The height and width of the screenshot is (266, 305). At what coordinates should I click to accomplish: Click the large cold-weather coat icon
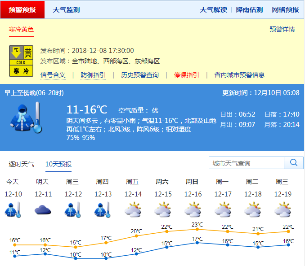[x=26, y=118]
